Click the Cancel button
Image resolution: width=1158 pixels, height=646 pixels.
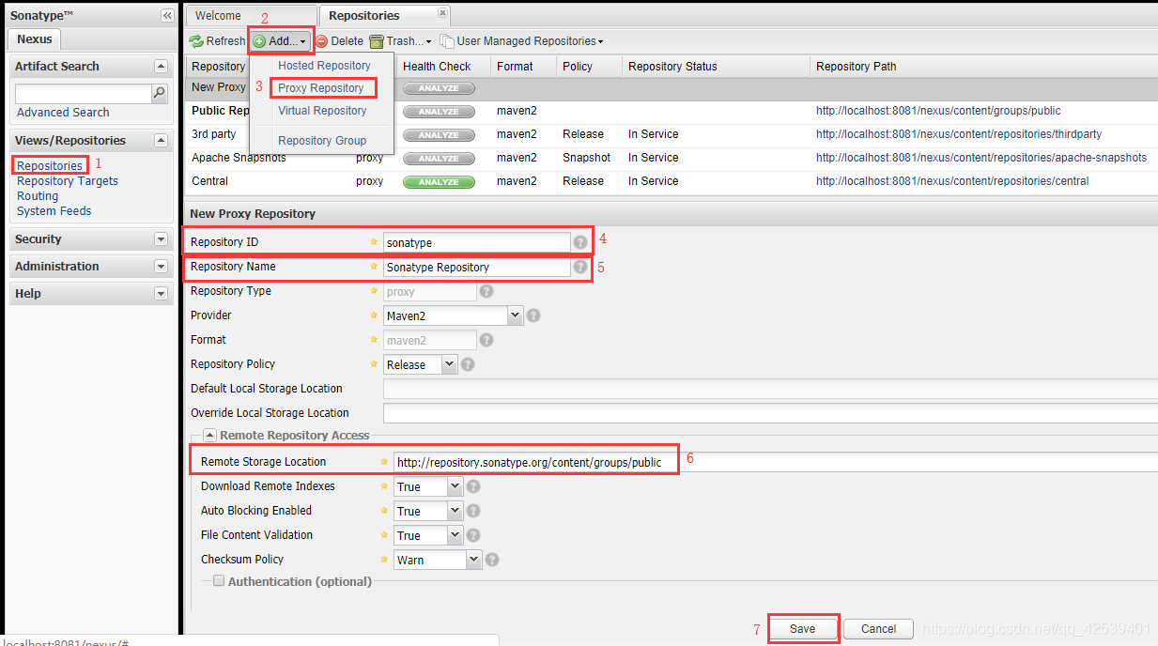[x=879, y=628]
